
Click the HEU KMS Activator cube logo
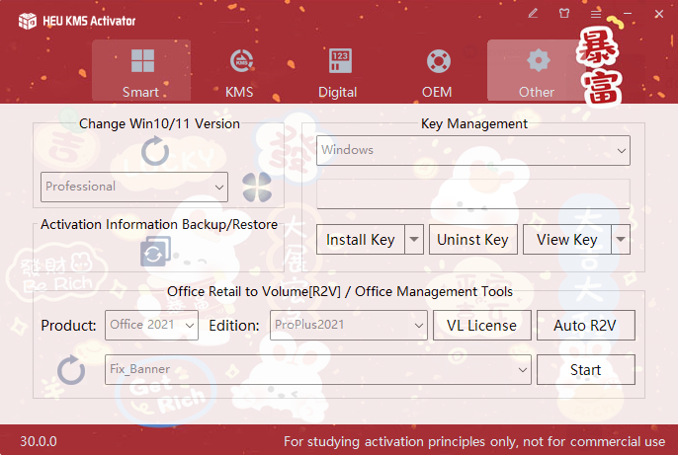coord(28,21)
